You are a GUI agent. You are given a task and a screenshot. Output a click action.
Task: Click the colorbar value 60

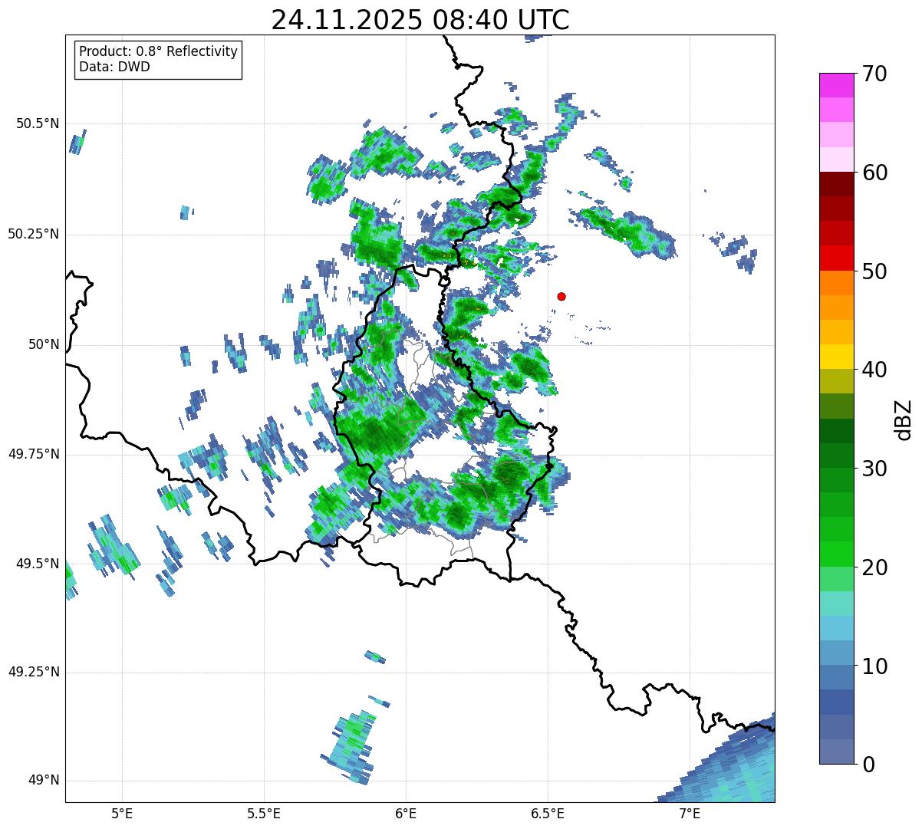(874, 173)
